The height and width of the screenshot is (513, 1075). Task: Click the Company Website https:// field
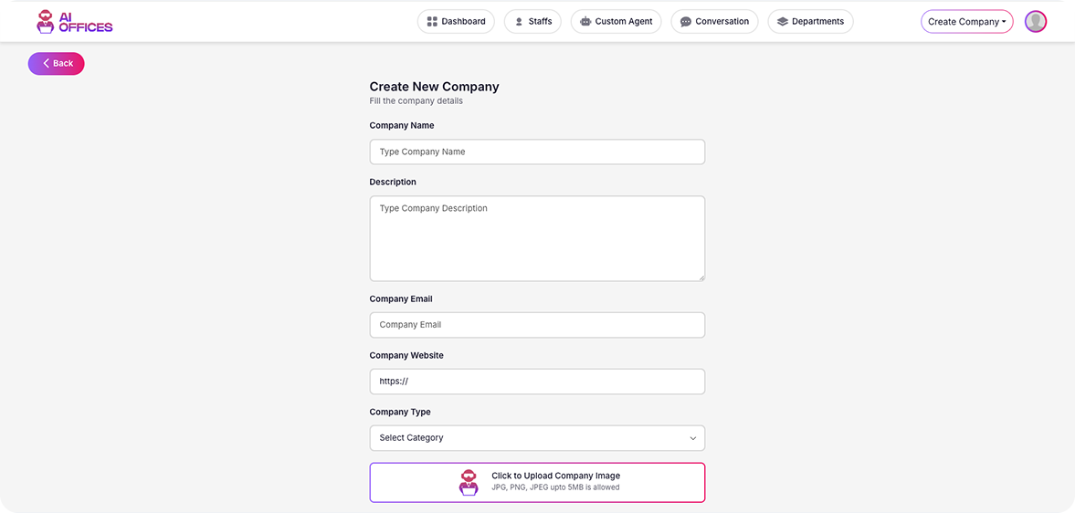[537, 382]
